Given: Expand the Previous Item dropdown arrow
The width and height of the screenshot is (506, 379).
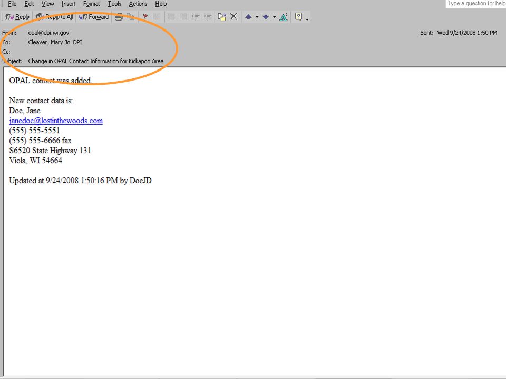Looking at the screenshot, I should tap(257, 17).
